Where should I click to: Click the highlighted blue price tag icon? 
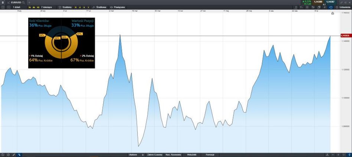point(330,7)
